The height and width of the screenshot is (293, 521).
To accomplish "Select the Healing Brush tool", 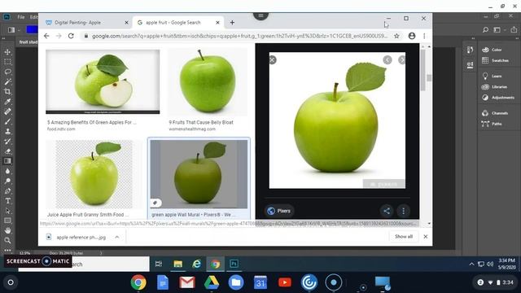I will (x=7, y=112).
